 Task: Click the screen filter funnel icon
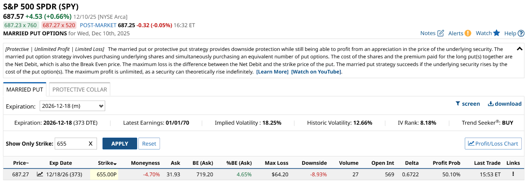click(458, 104)
